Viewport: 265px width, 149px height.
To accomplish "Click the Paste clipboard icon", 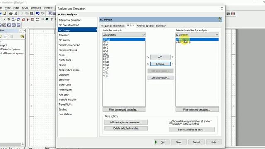I will (x=31, y=14).
